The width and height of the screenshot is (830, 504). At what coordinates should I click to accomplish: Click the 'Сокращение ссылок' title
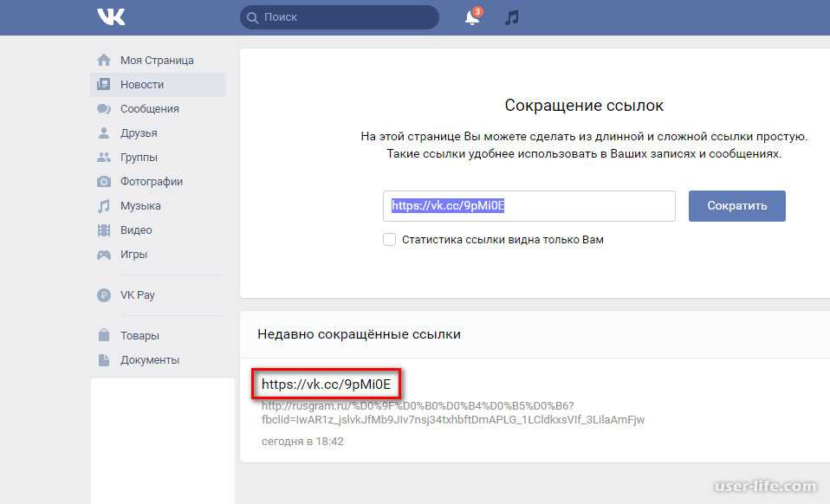(584, 106)
